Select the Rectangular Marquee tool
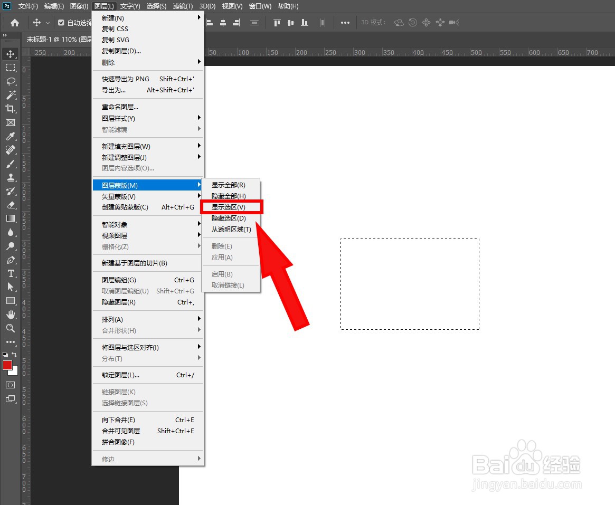The image size is (615, 505). [11, 68]
